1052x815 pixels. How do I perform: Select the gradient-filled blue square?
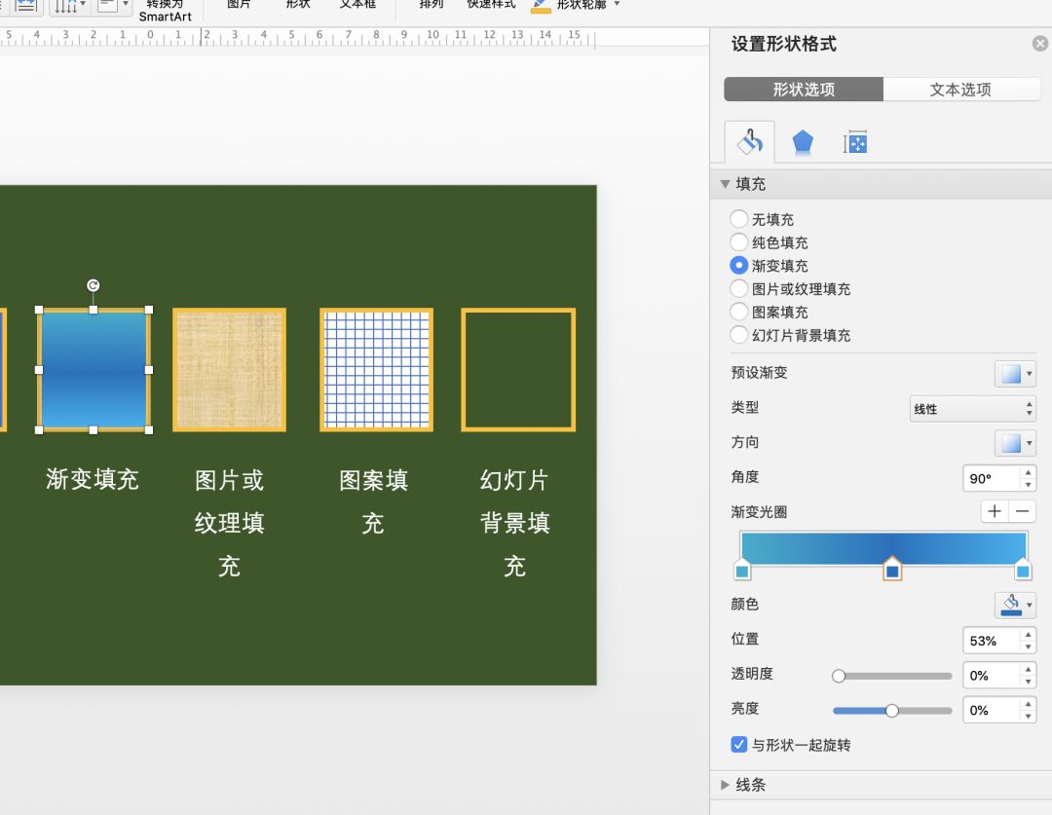point(94,370)
